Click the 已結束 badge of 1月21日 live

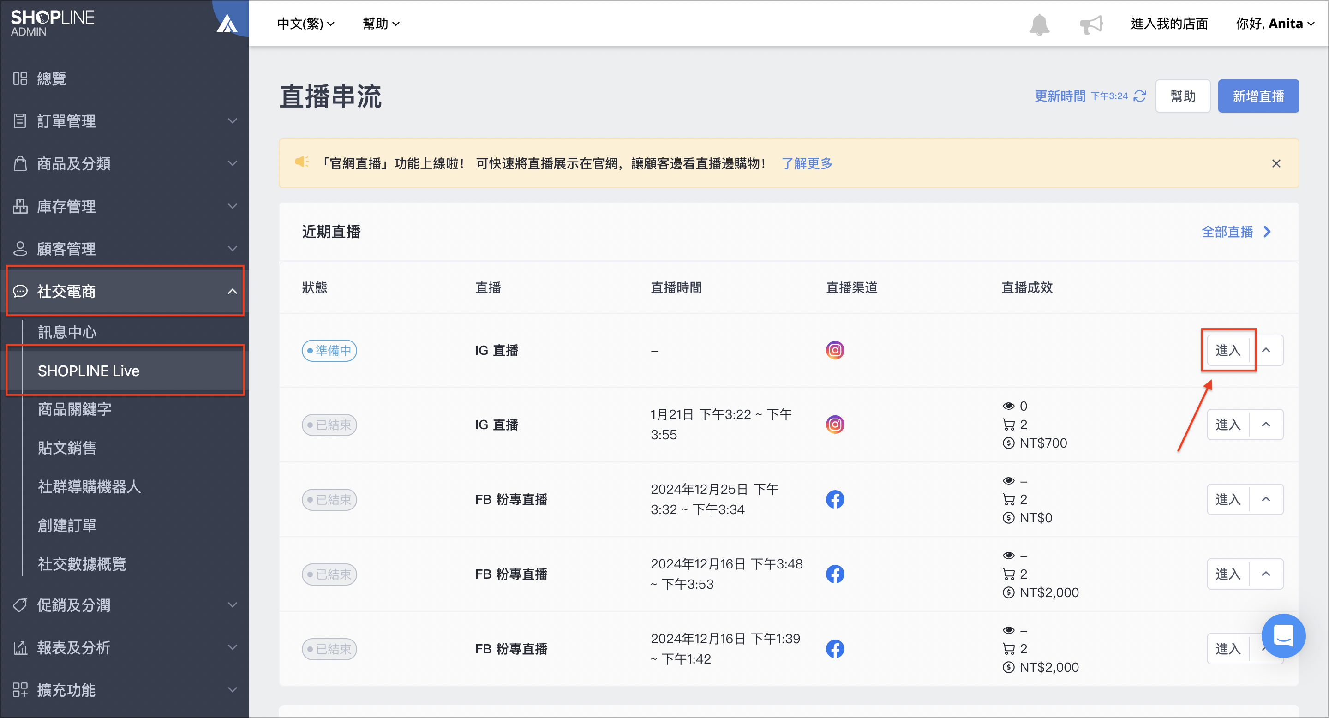[x=329, y=425]
